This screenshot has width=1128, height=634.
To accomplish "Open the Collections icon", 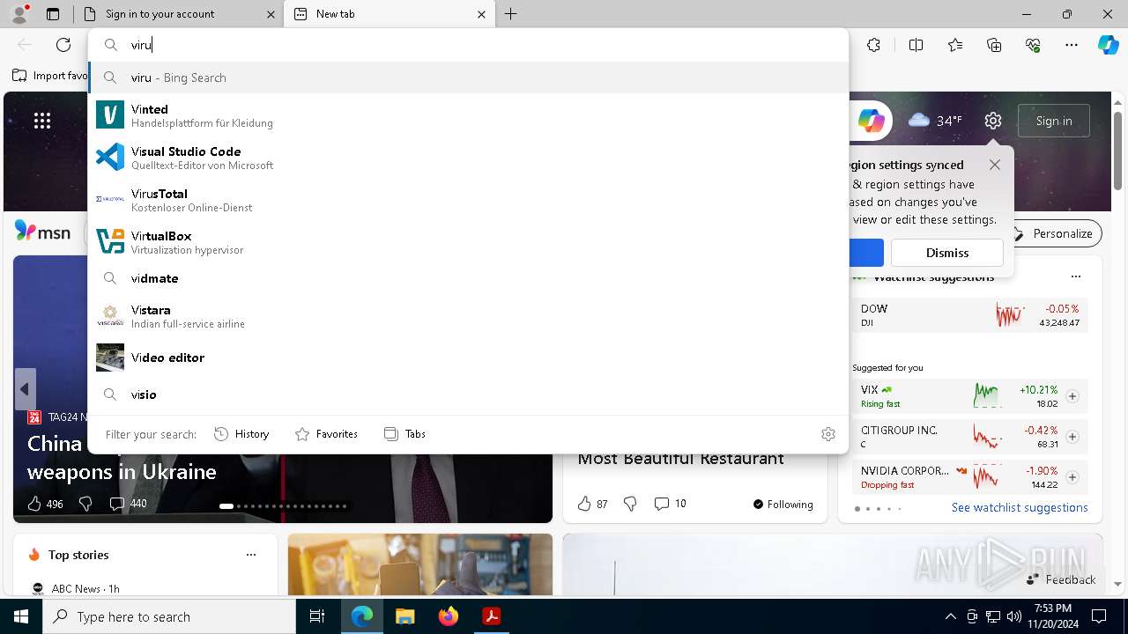I will [994, 45].
